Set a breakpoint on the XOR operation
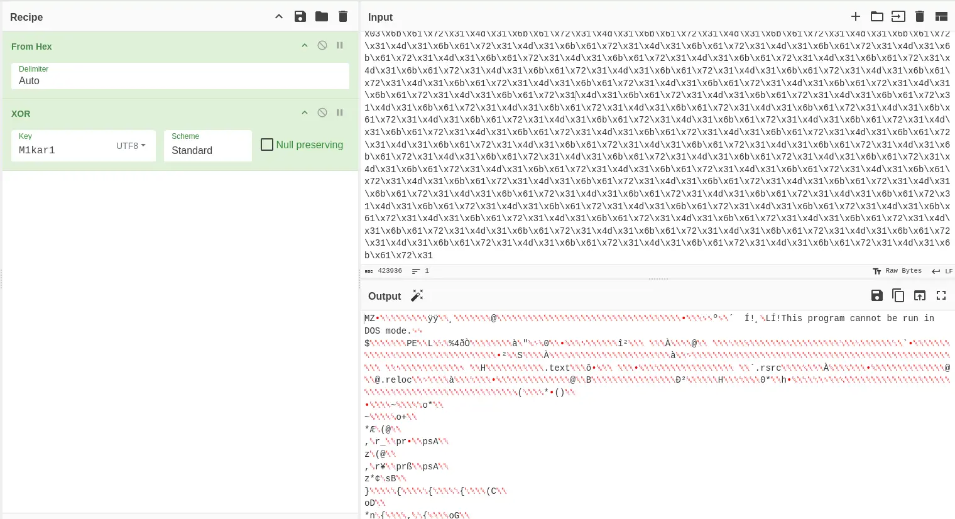Image resolution: width=955 pixels, height=519 pixels. (x=340, y=113)
